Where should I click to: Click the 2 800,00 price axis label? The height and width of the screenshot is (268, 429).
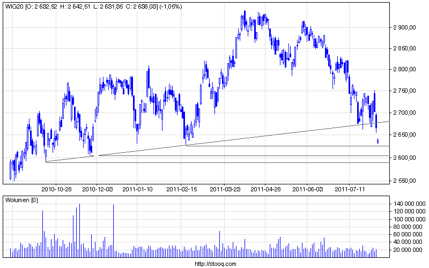coord(405,70)
